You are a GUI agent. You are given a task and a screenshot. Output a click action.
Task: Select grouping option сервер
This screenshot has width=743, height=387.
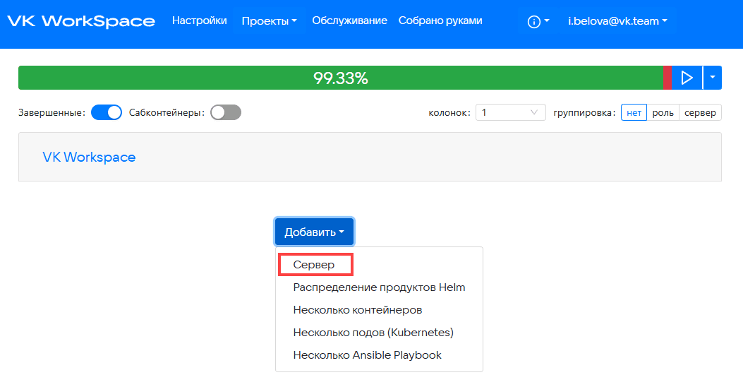point(700,112)
